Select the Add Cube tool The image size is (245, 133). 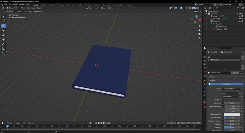point(4,54)
